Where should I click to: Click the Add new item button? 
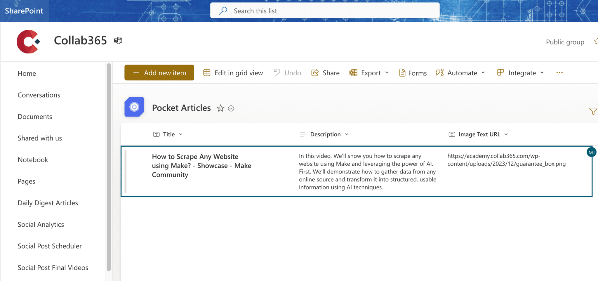pos(159,72)
